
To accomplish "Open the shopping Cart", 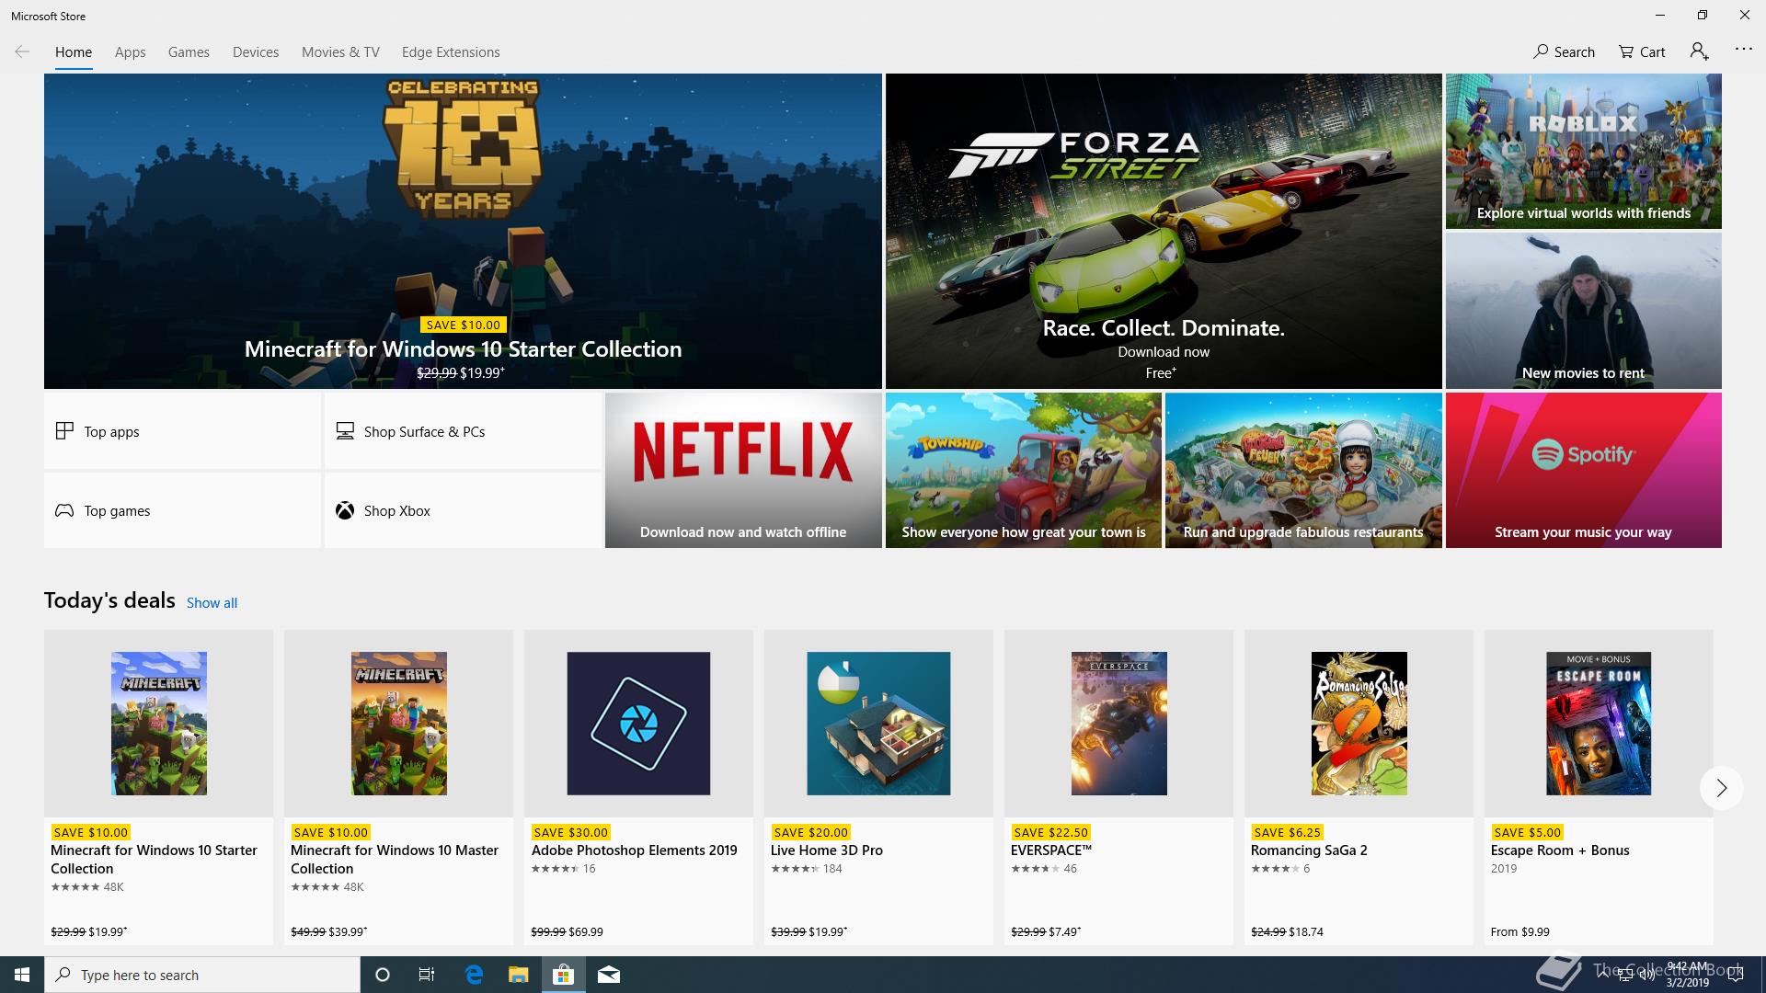I will [x=1642, y=51].
